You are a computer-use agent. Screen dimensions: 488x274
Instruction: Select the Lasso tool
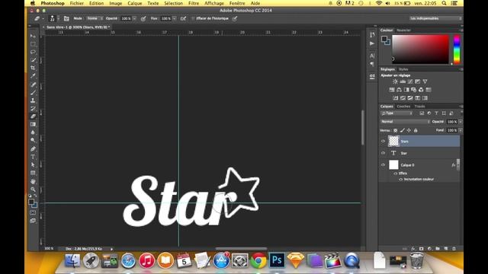tap(33, 52)
